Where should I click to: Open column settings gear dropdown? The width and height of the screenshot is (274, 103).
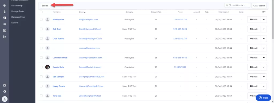(264, 12)
